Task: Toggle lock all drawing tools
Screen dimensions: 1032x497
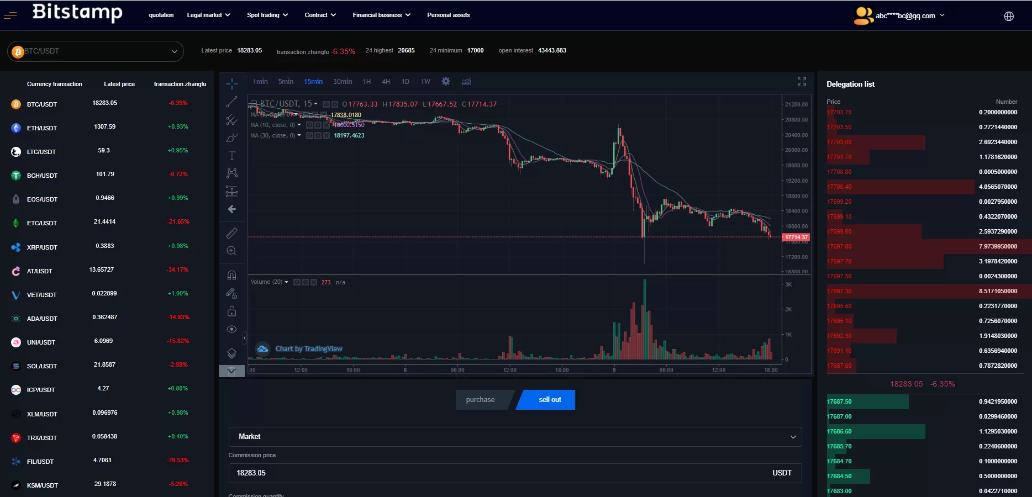Action: point(232,311)
